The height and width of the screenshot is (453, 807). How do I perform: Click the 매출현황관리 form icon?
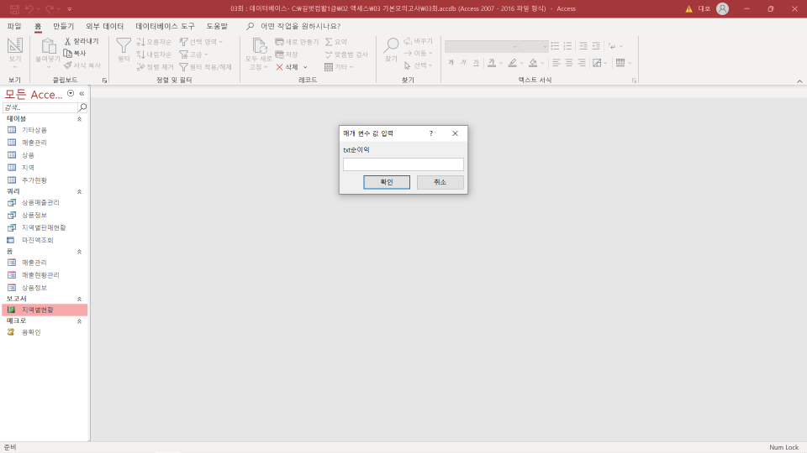click(12, 274)
